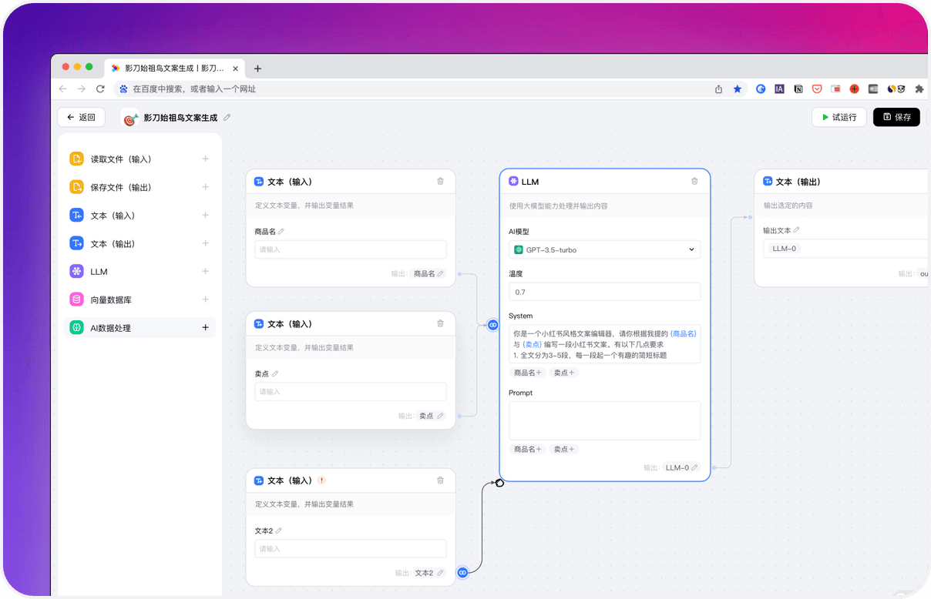Click the red warning icon on third text node
The image size is (931, 599).
[x=321, y=480]
